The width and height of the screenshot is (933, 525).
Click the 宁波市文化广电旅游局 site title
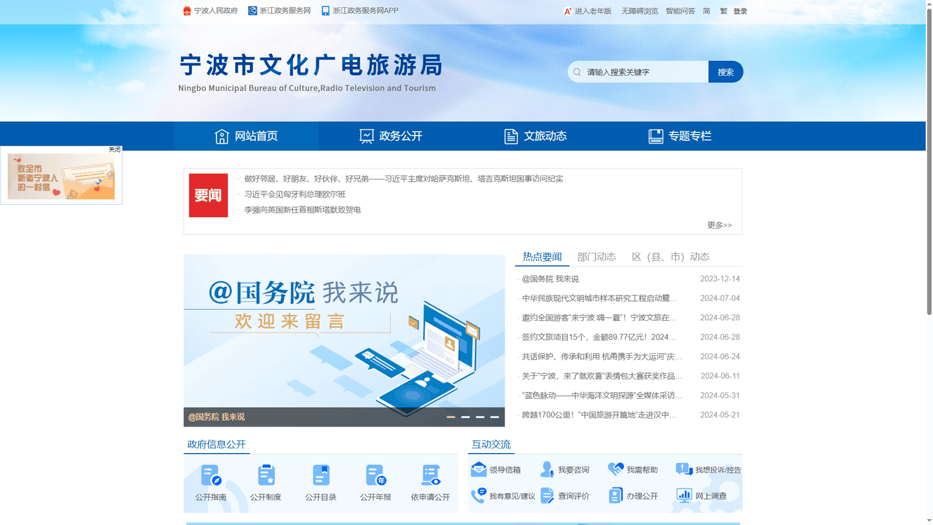311,65
